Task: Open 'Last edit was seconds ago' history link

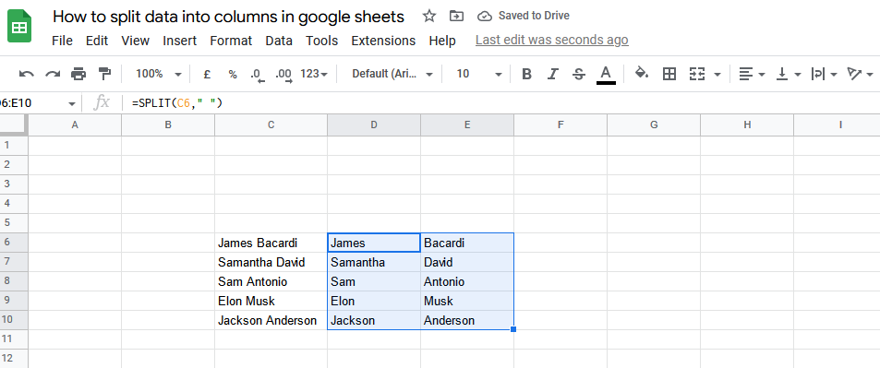Action: coord(551,40)
